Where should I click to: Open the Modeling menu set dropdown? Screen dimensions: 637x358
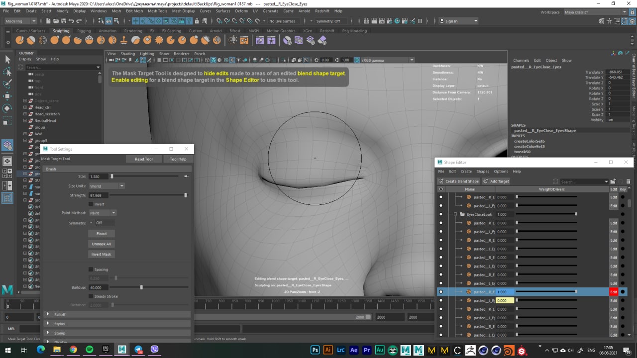pyautogui.click(x=20, y=21)
